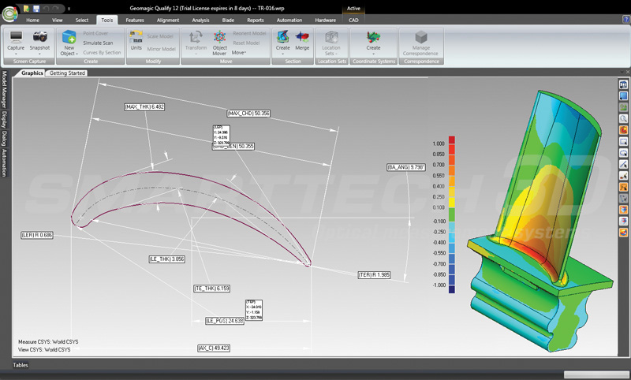The height and width of the screenshot is (380, 631).
Task: Open the Blade ribbon tab
Action: tap(228, 20)
